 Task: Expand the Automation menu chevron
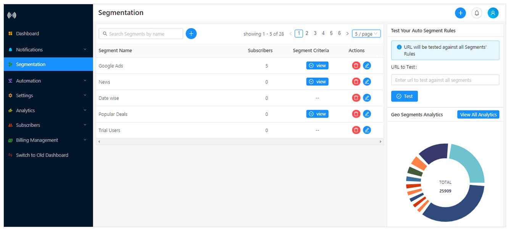pos(85,81)
